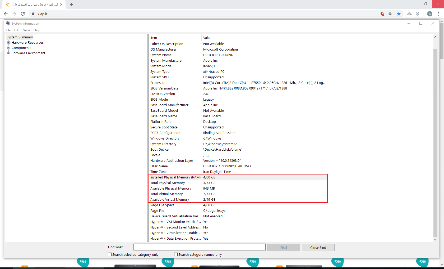The height and width of the screenshot is (269, 444).
Task: Select the Installed Physical Memory (RAM) row
Action: coord(238,177)
